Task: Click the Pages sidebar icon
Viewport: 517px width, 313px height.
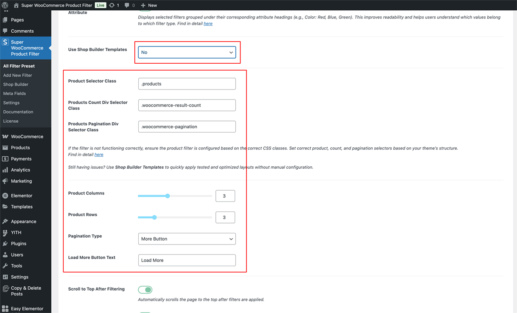Action: click(x=5, y=20)
